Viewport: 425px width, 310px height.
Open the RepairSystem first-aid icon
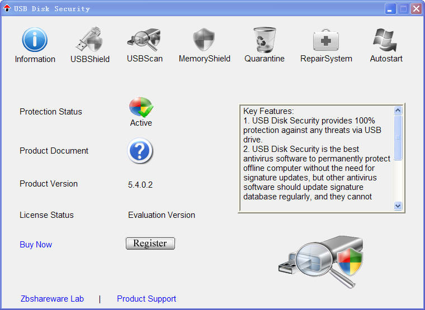326,40
